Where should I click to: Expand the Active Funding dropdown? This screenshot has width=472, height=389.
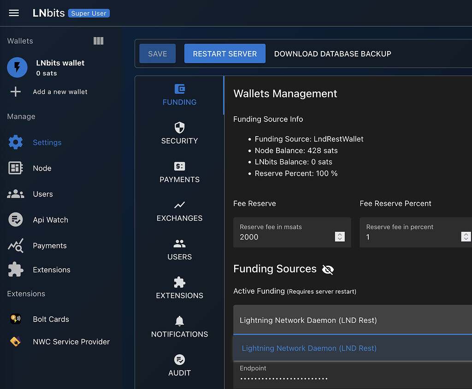(353, 320)
